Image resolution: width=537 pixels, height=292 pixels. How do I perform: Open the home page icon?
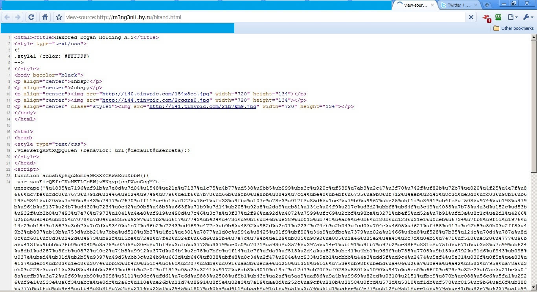(x=45, y=17)
